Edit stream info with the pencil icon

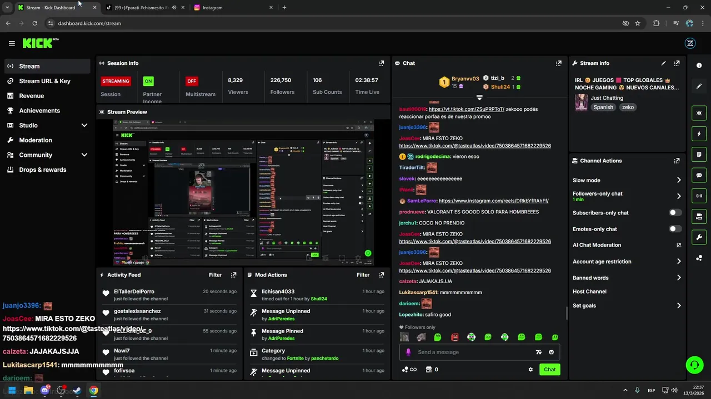coord(663,63)
